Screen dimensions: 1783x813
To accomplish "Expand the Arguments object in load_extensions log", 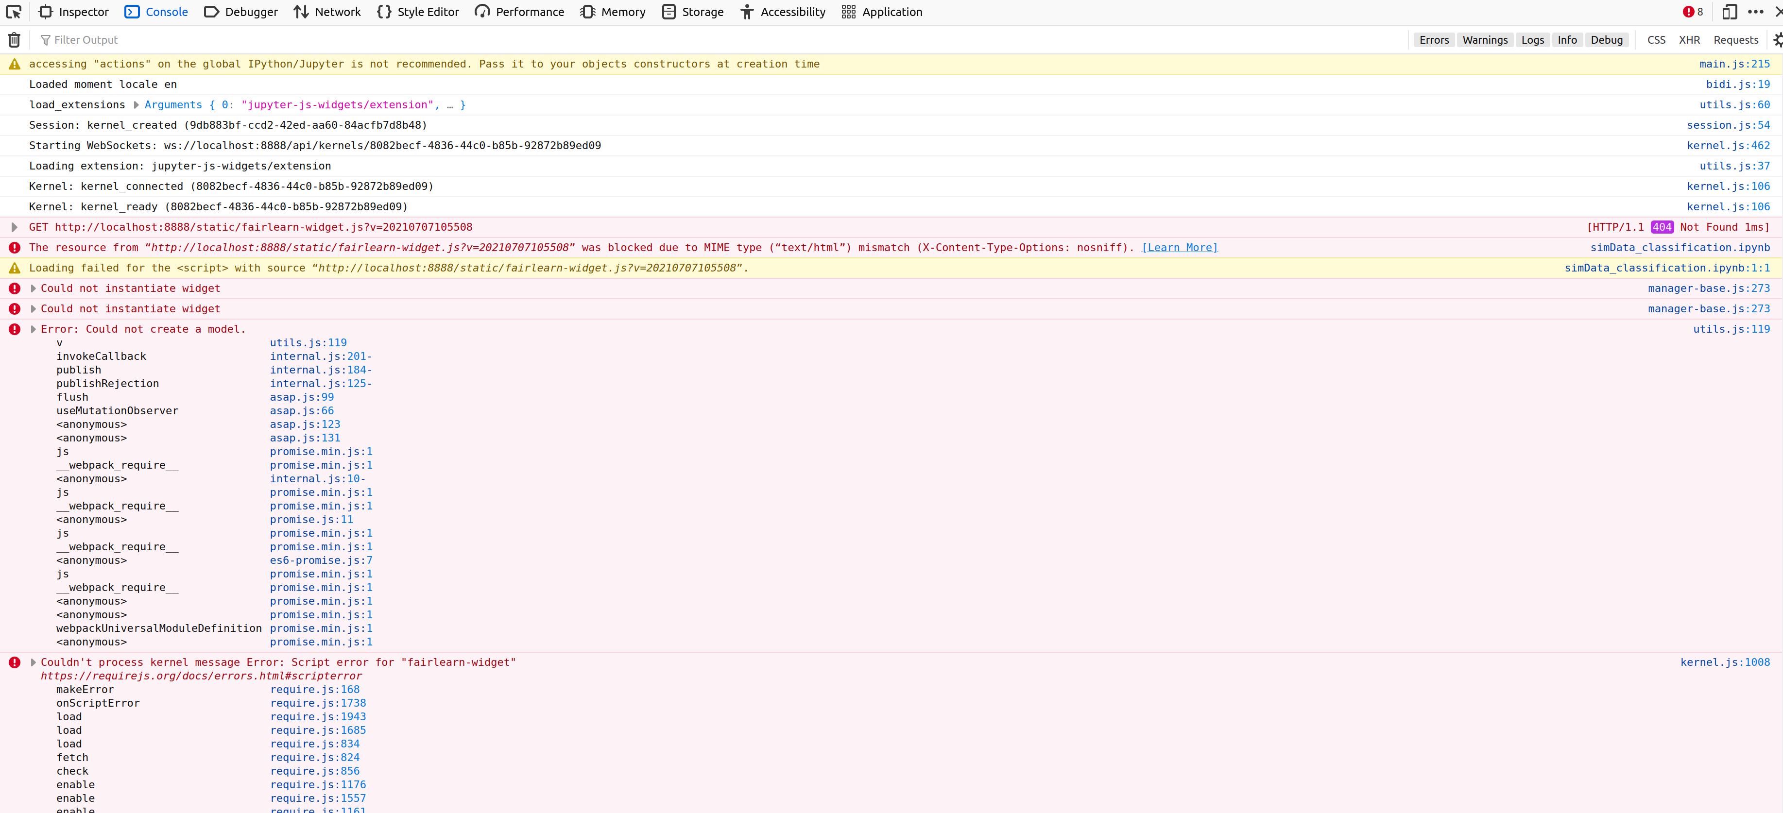I will (137, 104).
